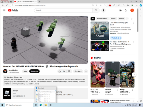Screen dimensions: 143x107
Task: Open three-dot menu beside Share button
Action: coord(86,71)
